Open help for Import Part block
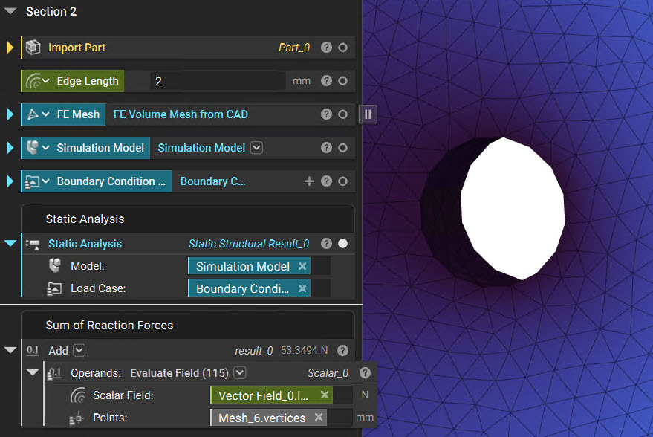 327,48
